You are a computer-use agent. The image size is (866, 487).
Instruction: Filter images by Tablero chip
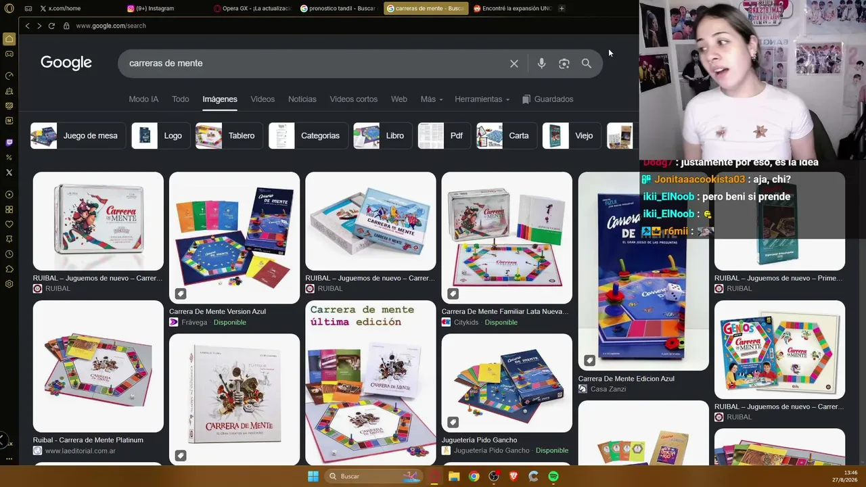tap(229, 136)
